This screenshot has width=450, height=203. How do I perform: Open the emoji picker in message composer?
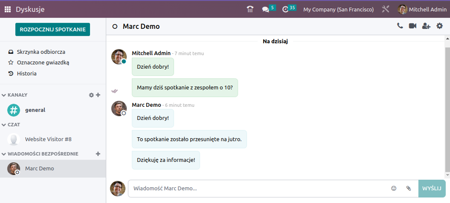pos(394,189)
